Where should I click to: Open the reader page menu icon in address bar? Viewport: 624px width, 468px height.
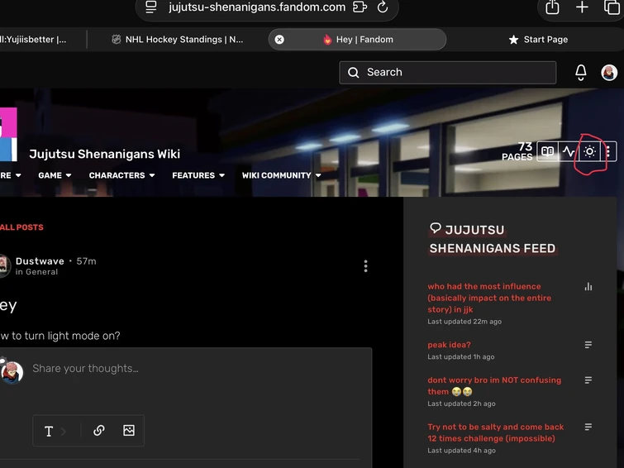point(151,7)
